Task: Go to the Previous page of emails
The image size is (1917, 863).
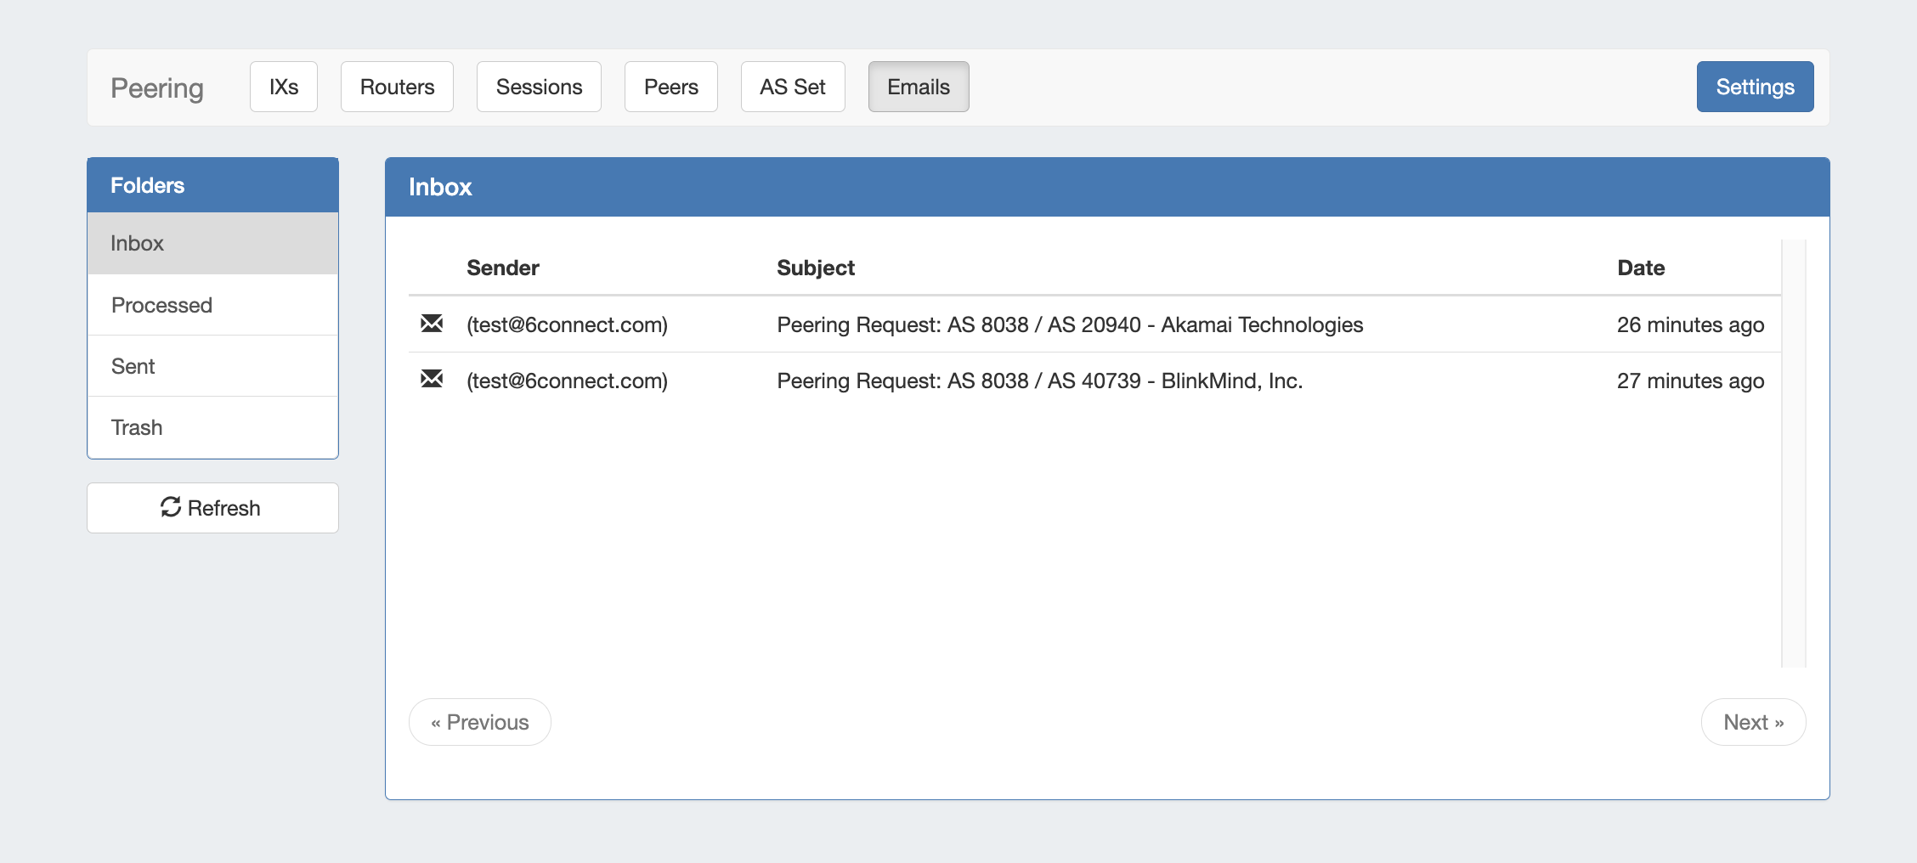Action: (x=479, y=722)
